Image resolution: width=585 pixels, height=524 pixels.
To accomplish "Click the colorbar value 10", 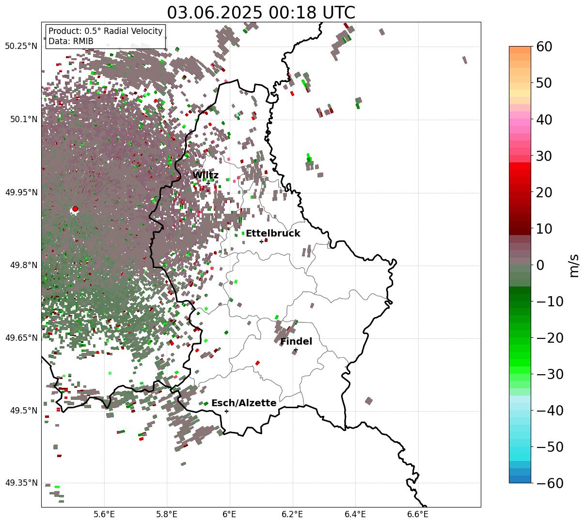I will [545, 228].
